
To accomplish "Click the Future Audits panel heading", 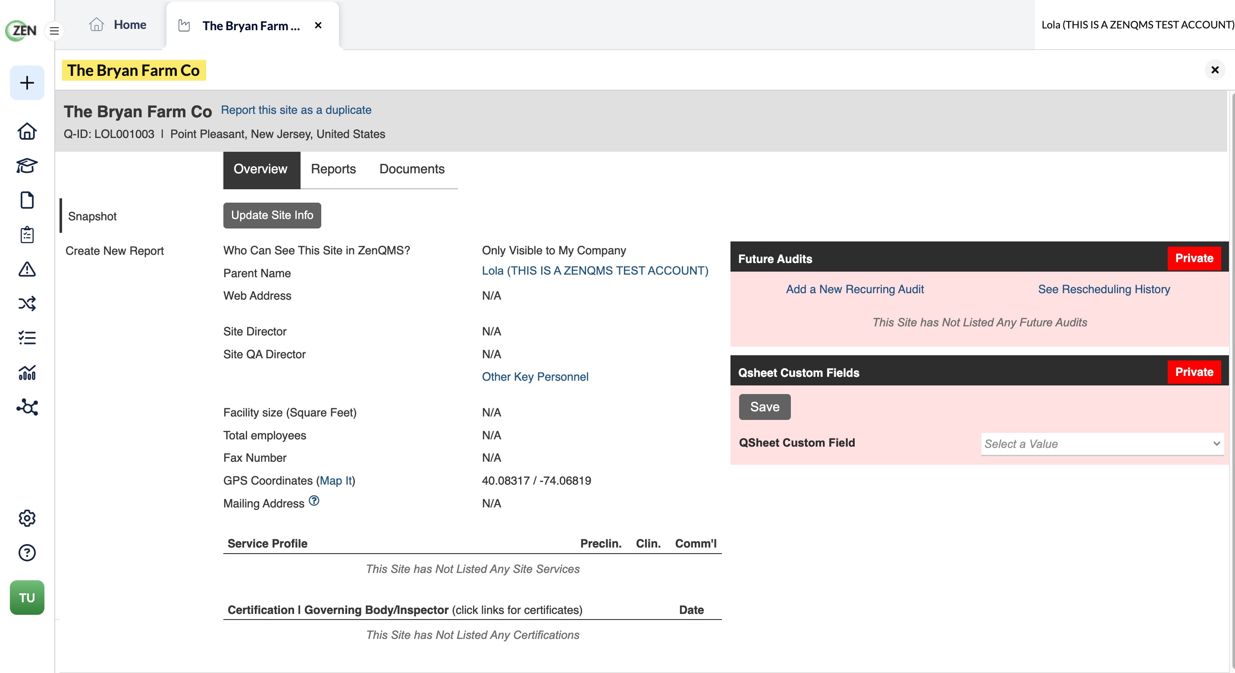I will click(775, 259).
